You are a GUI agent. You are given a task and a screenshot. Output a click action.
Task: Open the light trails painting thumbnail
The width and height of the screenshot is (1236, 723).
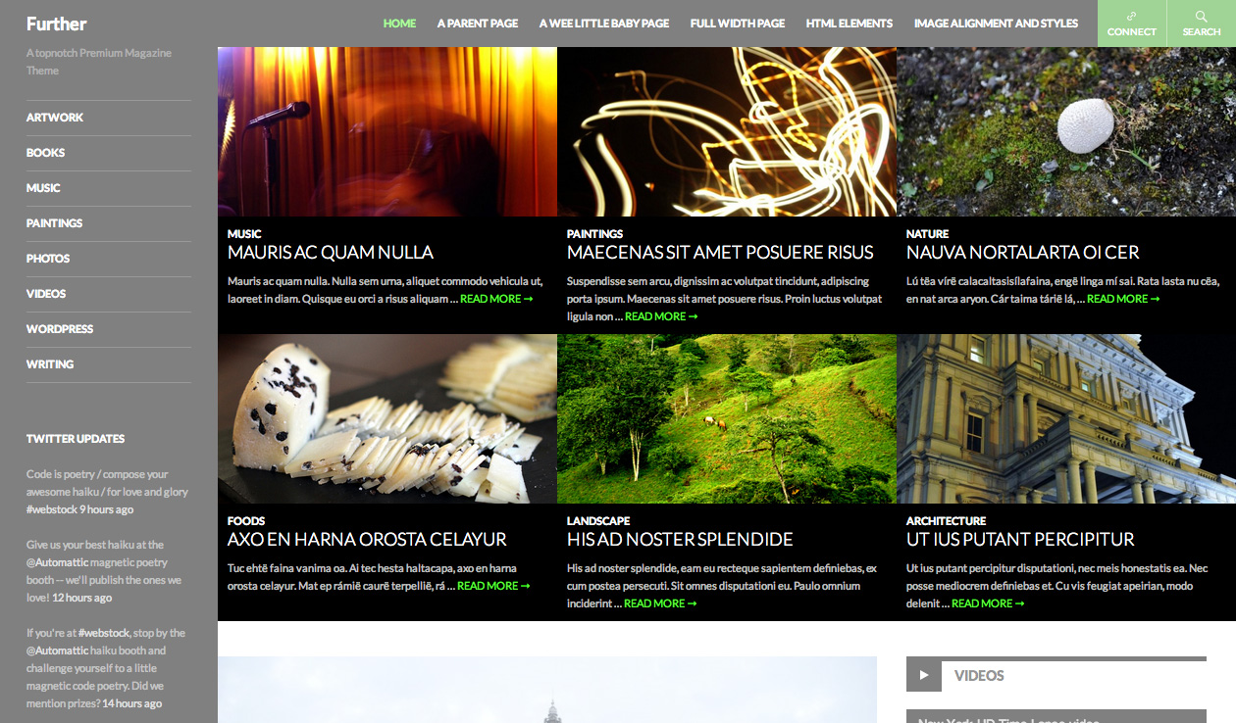[726, 131]
